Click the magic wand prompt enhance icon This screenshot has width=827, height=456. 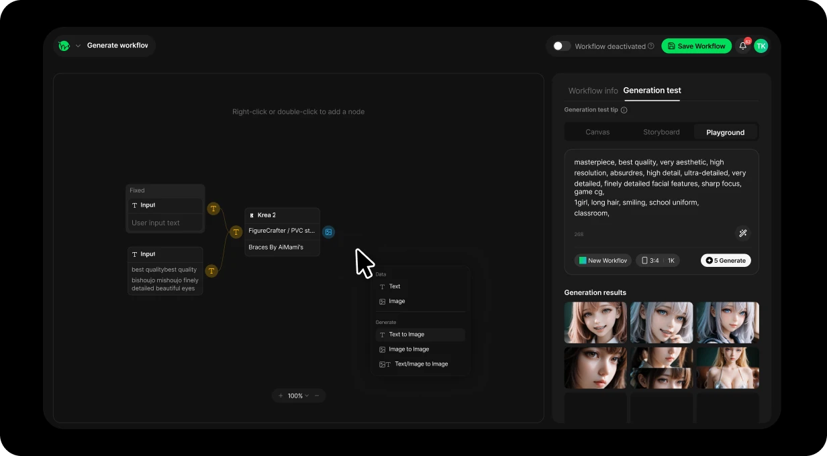[x=743, y=233]
